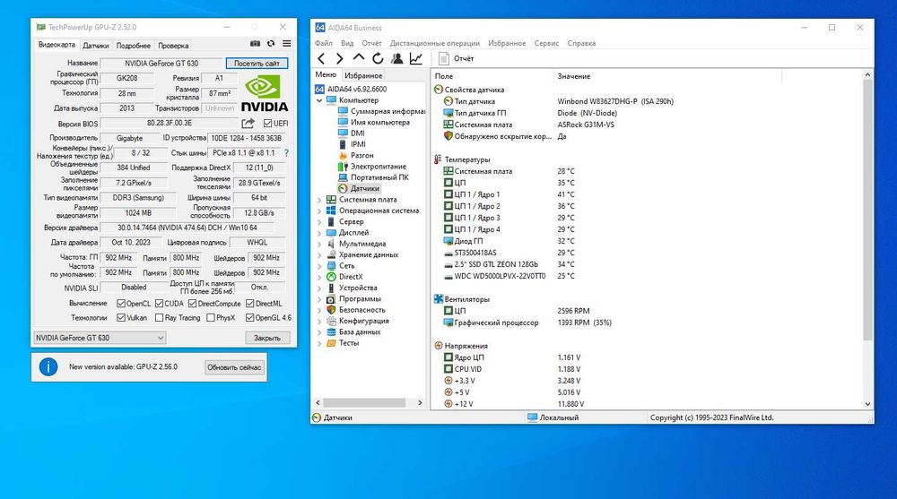Select DMI in the AIDA64 tree
Viewport: 897px width, 499px height.
pos(352,133)
